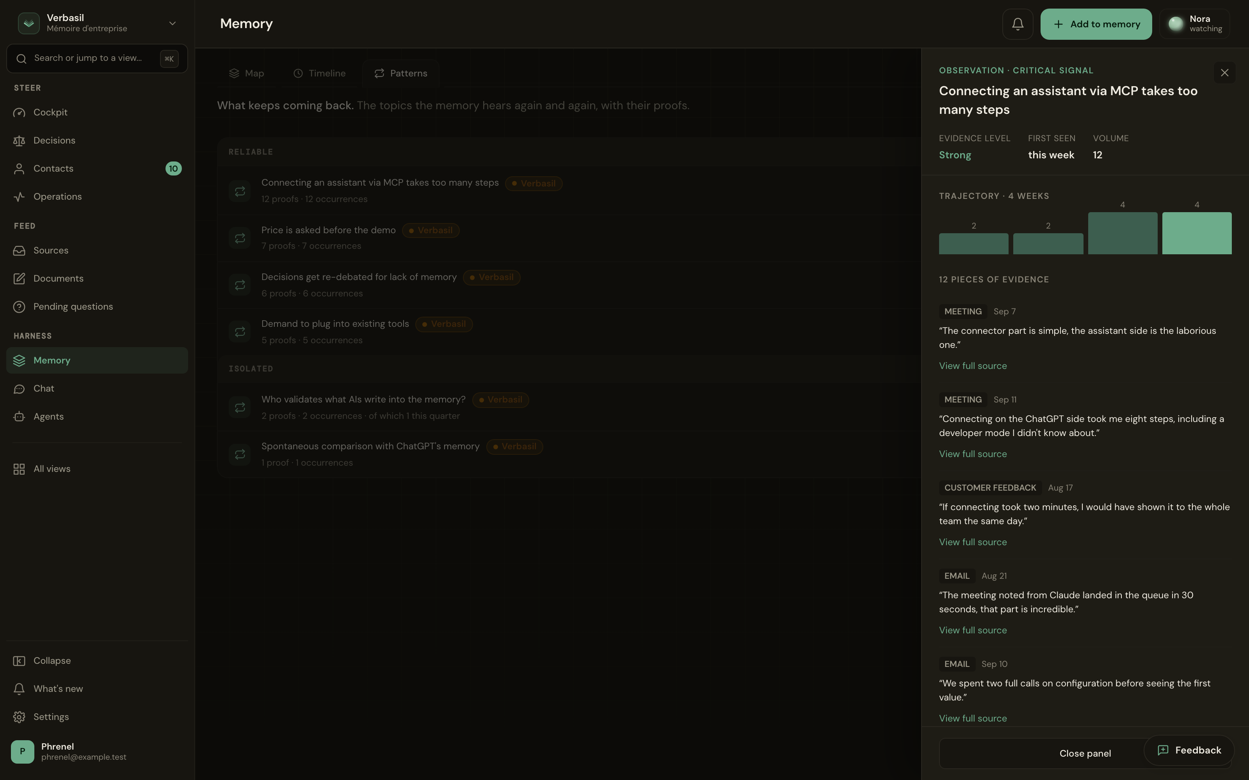
Task: Open the Phrenel account profile
Action: [97, 752]
